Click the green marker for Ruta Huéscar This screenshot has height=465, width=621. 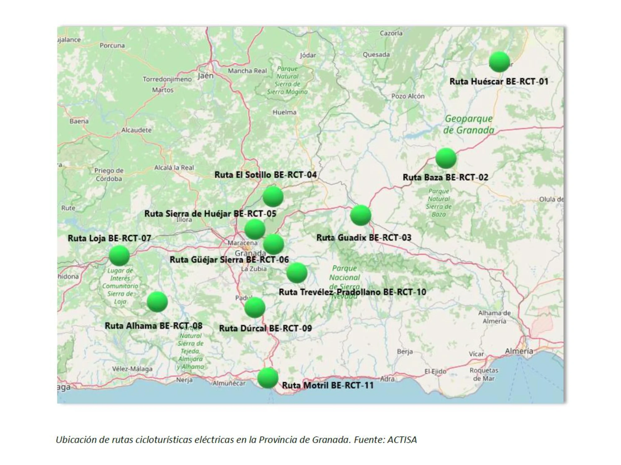(499, 62)
